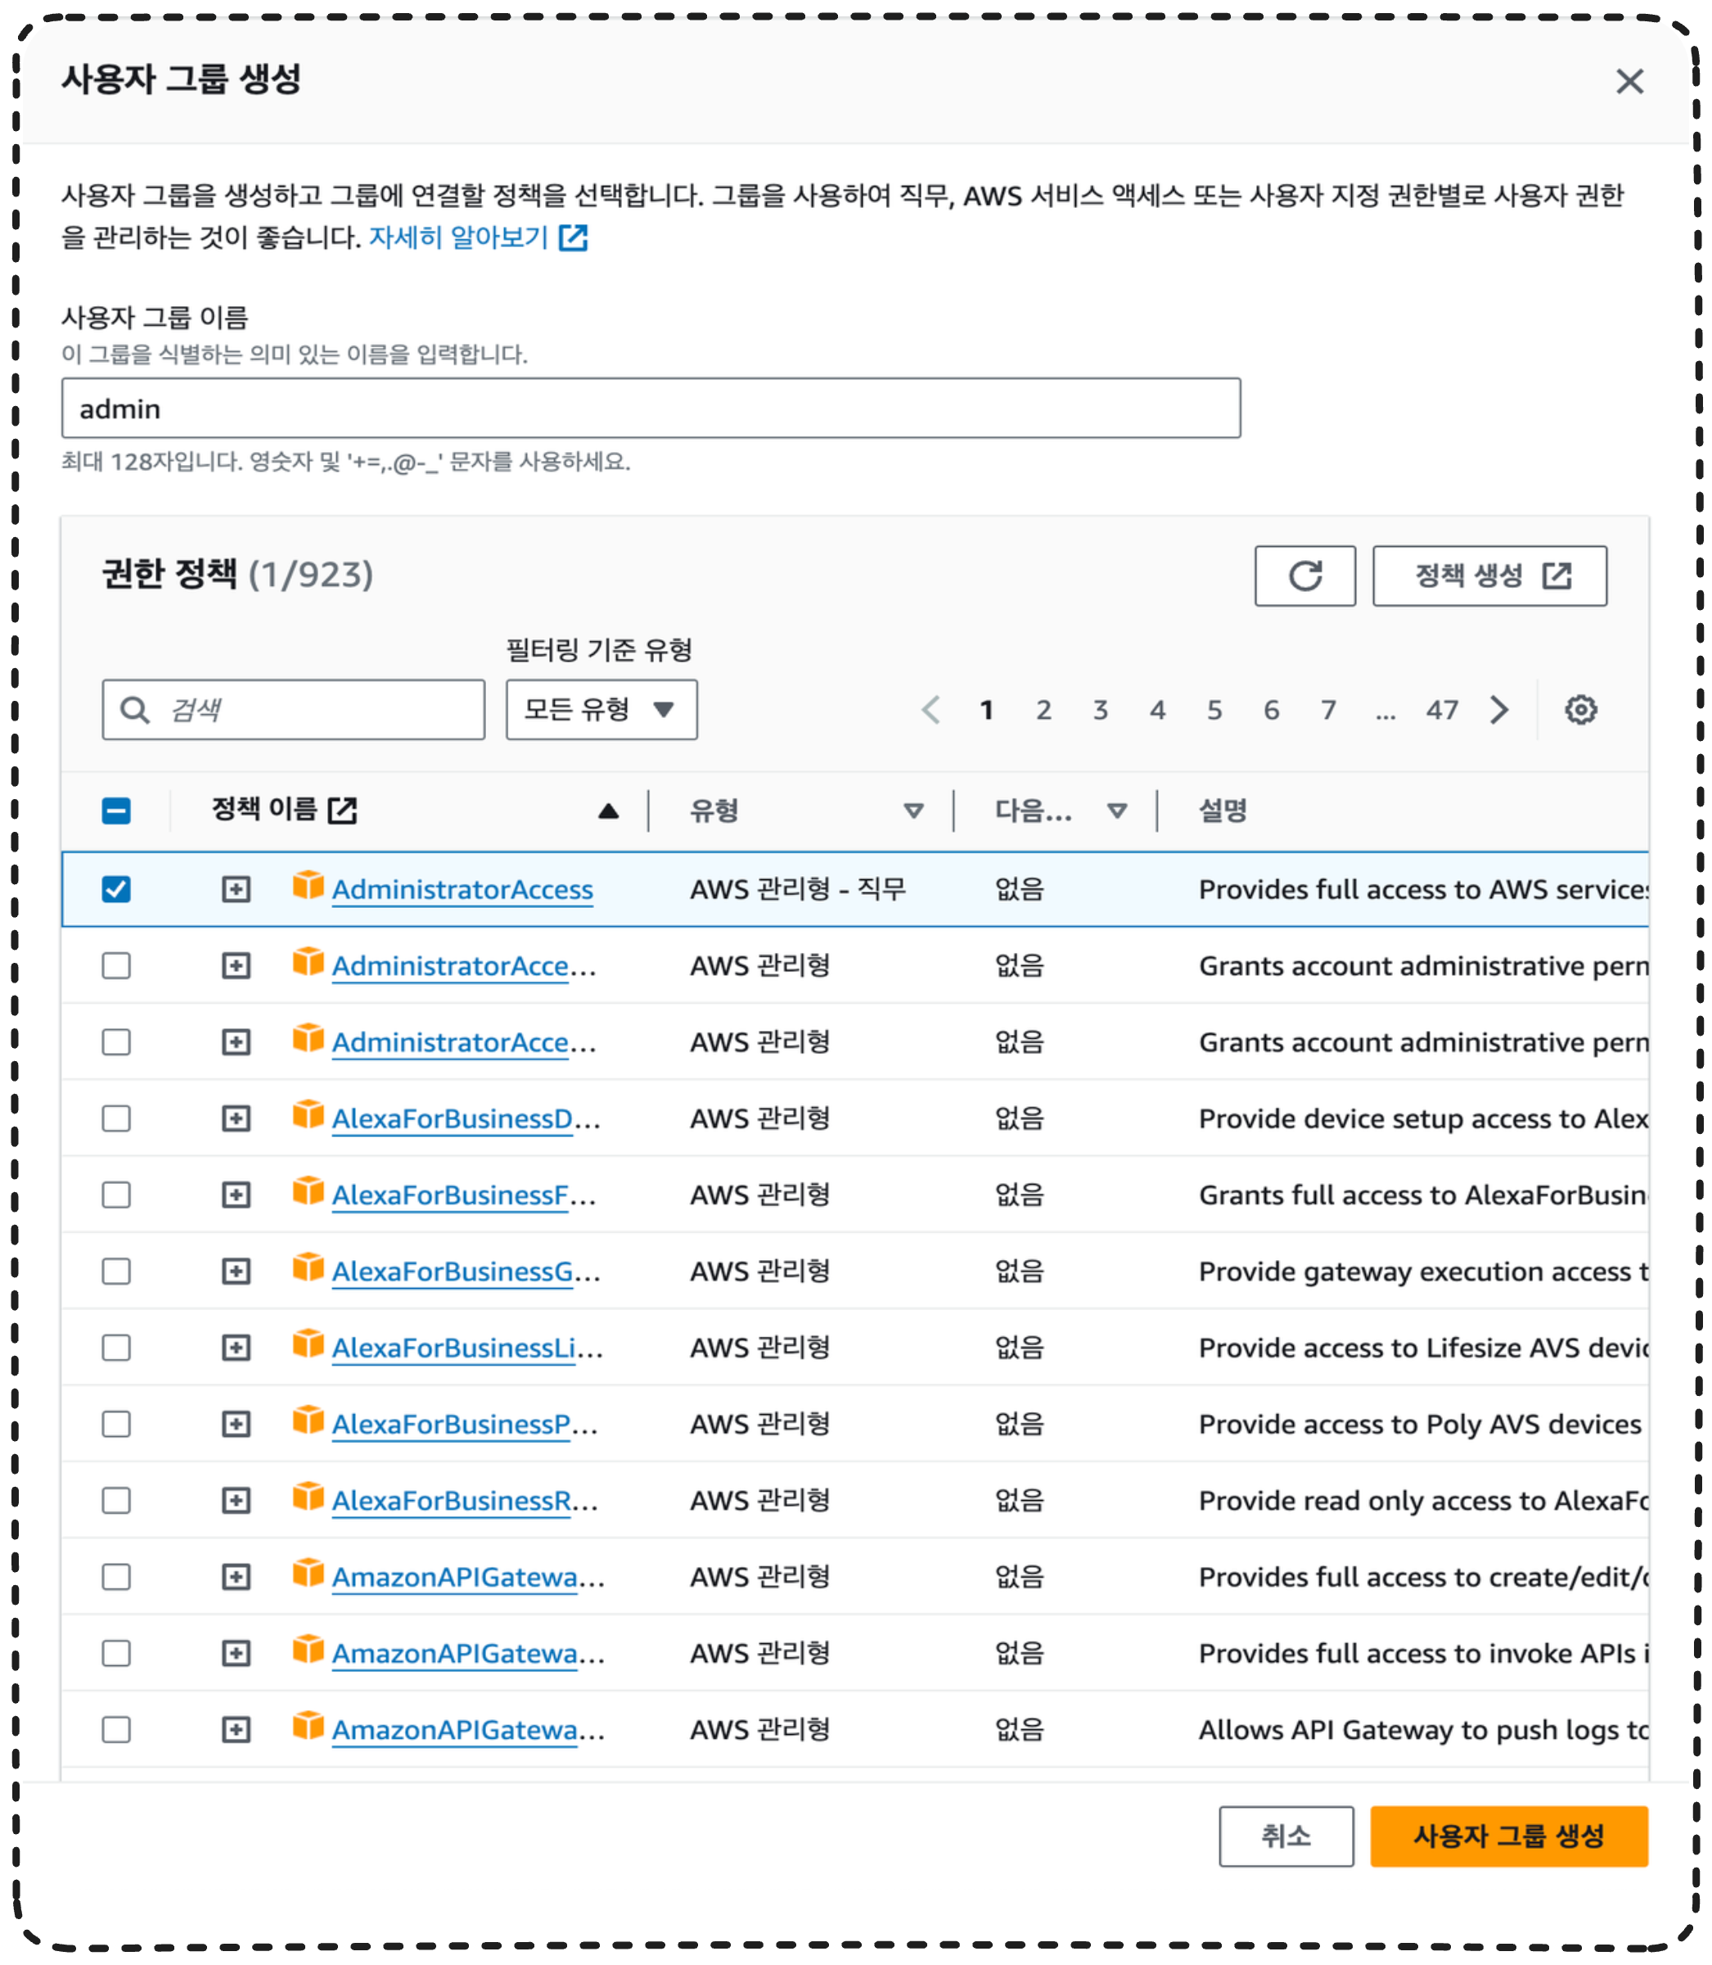Click external link icon beside 정책 이름
Viewport: 1712px width, 1965px height.
[342, 811]
